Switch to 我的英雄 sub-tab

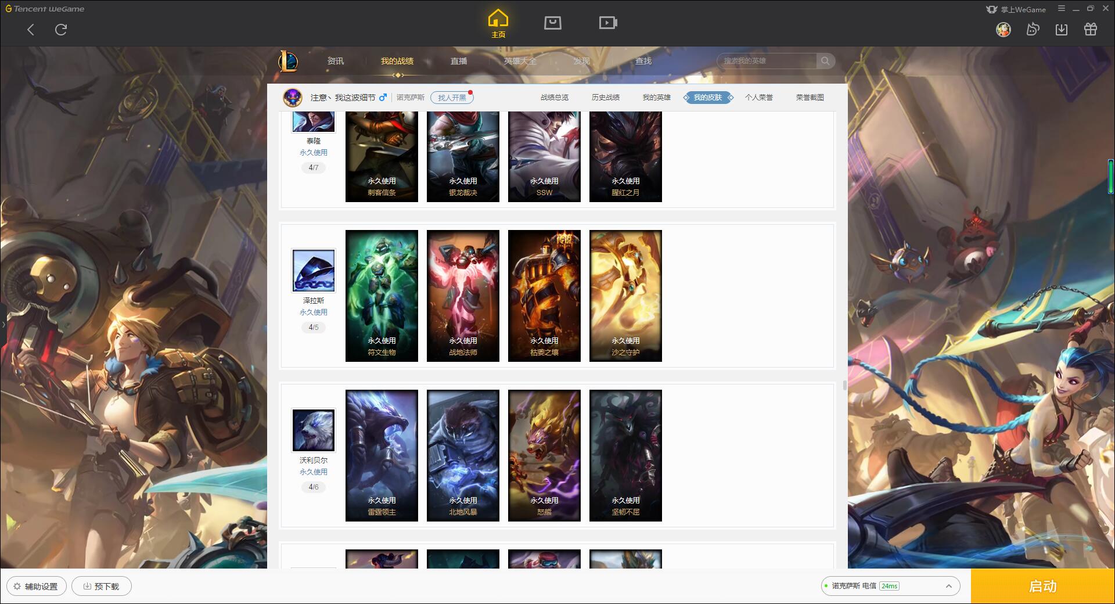[x=657, y=98]
